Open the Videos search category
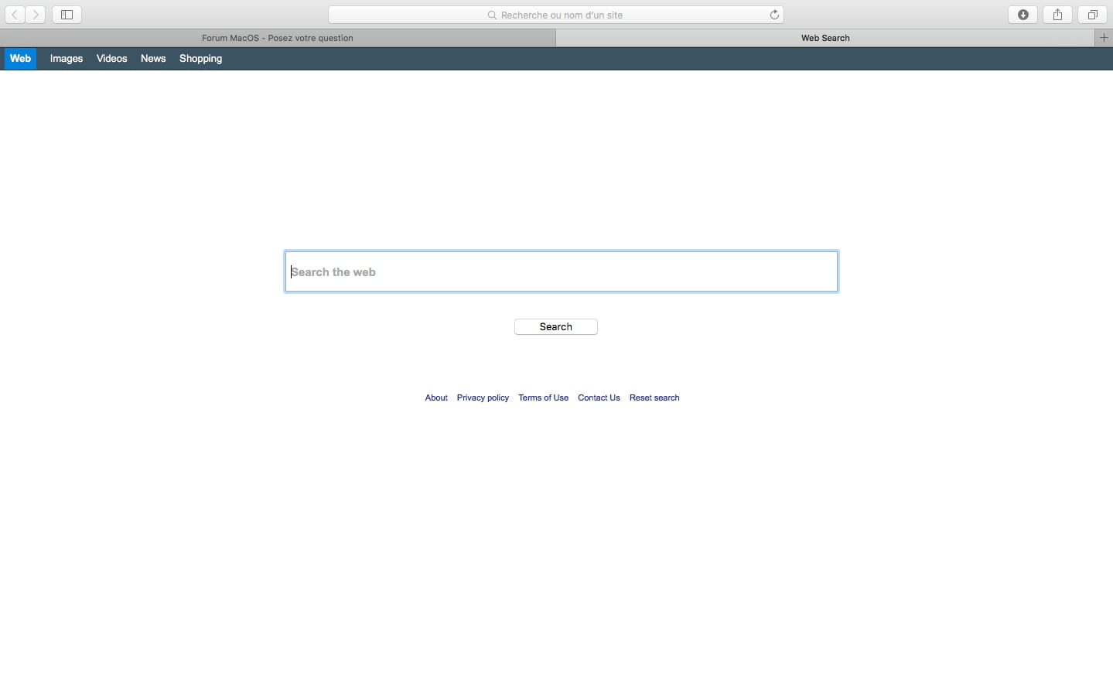 111,59
